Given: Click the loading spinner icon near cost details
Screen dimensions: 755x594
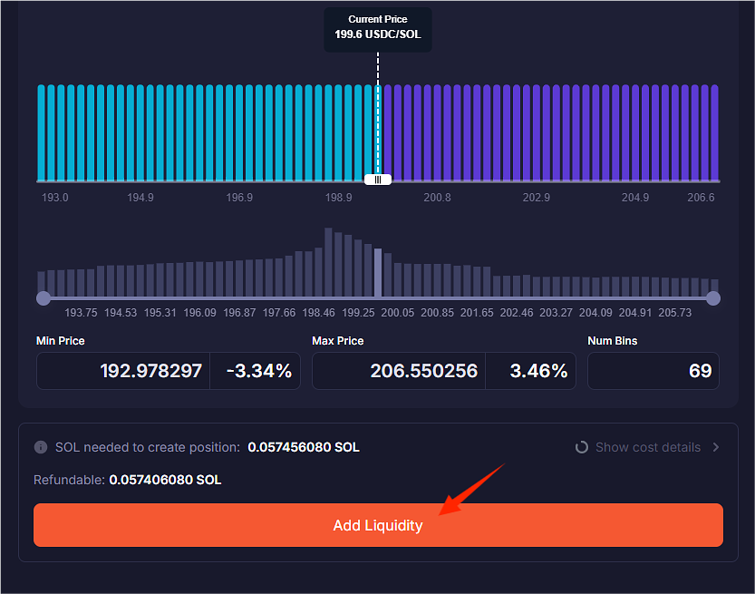Looking at the screenshot, I should tap(582, 447).
